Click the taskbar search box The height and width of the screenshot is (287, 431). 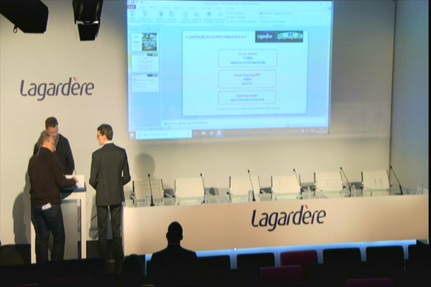click(x=164, y=135)
